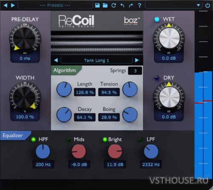This screenshot has width=213, height=190.
Task: Click the WIDTH knob
Action: (25, 97)
